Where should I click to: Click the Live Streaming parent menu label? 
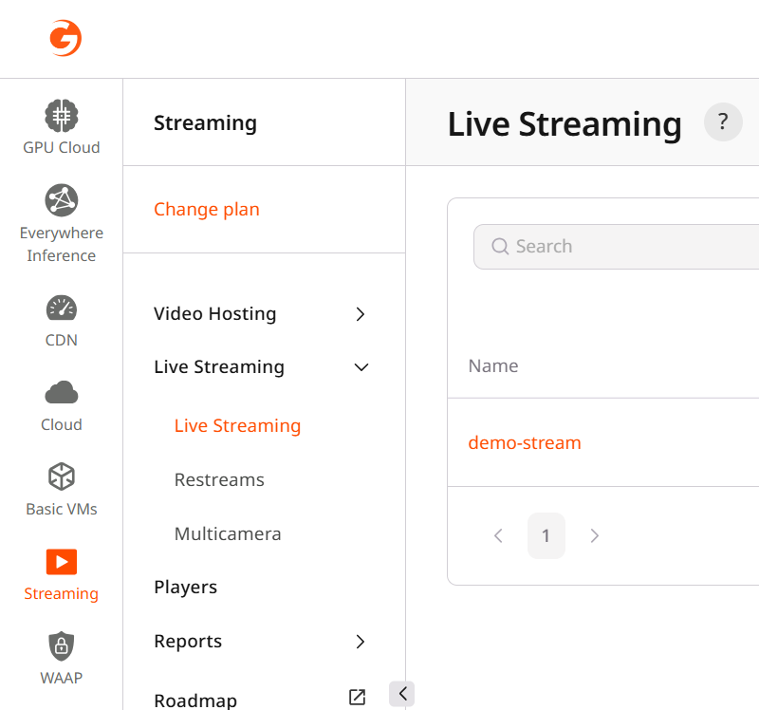pyautogui.click(x=219, y=367)
